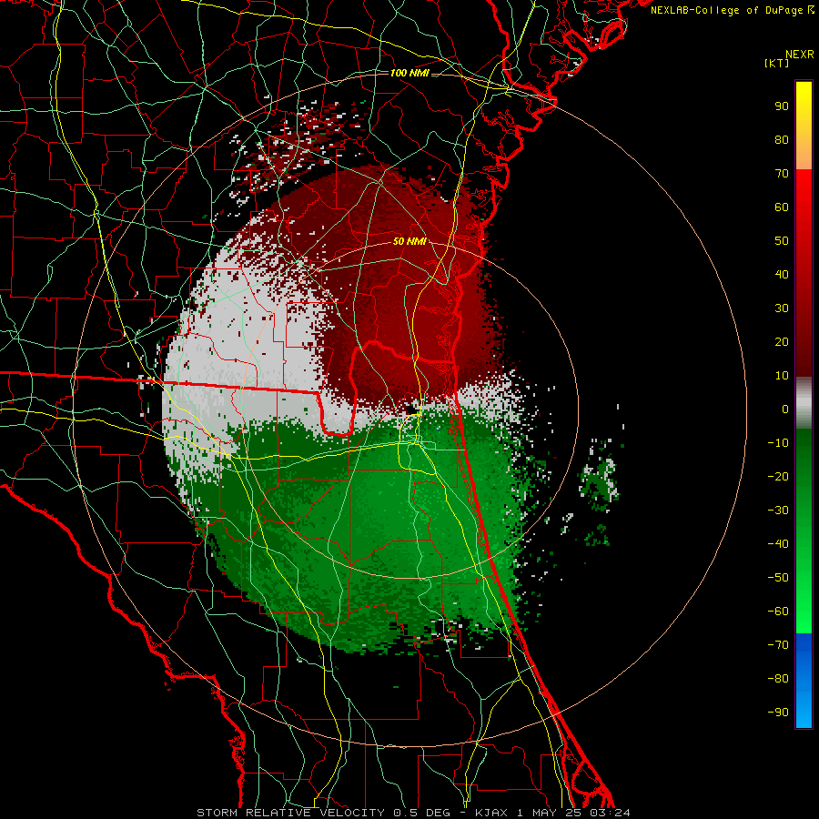The image size is (819, 819).
Task: Click the 40 value on the velocity scale
Action: [782, 274]
